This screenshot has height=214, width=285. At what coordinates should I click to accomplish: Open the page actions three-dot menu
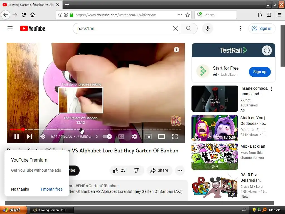(x=180, y=15)
